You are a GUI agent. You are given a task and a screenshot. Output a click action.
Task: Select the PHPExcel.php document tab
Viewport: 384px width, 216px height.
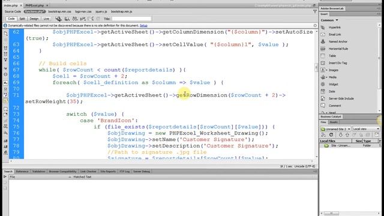click(35, 5)
